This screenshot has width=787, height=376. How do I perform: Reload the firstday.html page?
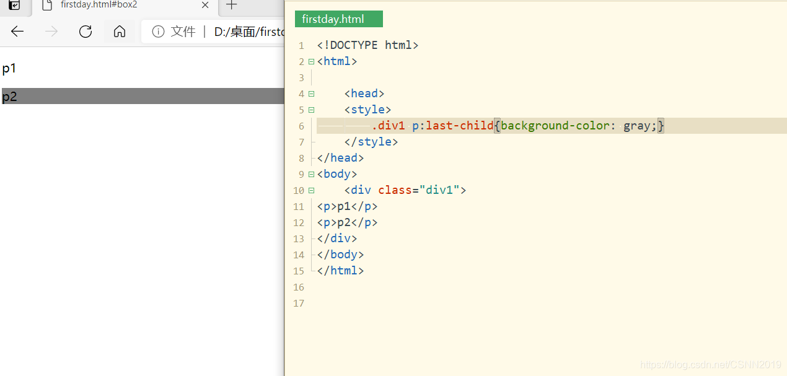coord(86,32)
